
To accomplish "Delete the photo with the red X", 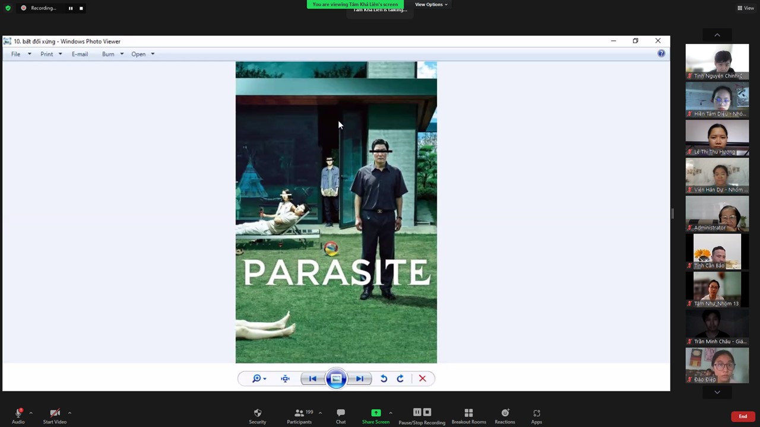I will (422, 378).
